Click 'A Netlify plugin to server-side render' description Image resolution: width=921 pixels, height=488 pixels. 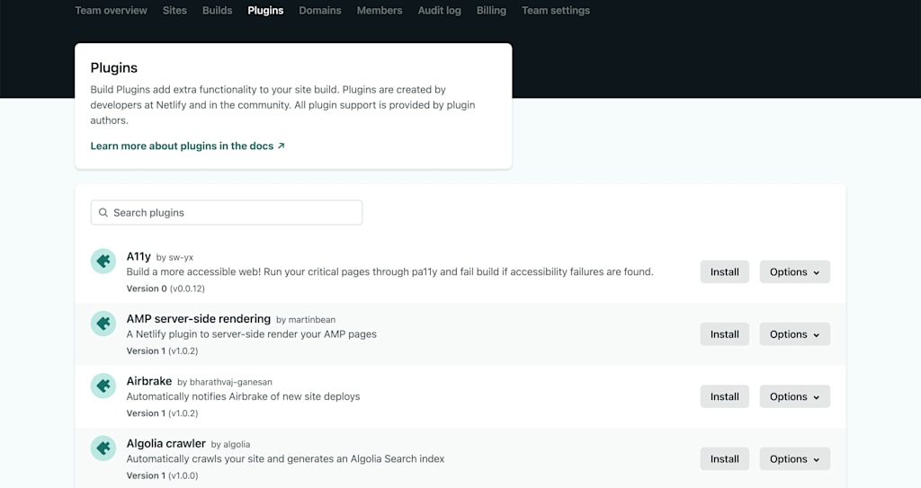pyautogui.click(x=252, y=334)
